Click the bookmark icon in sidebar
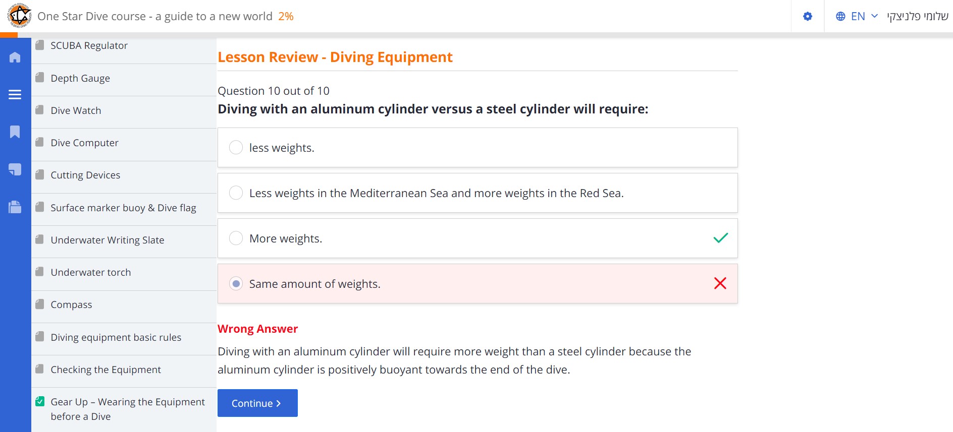 [15, 132]
